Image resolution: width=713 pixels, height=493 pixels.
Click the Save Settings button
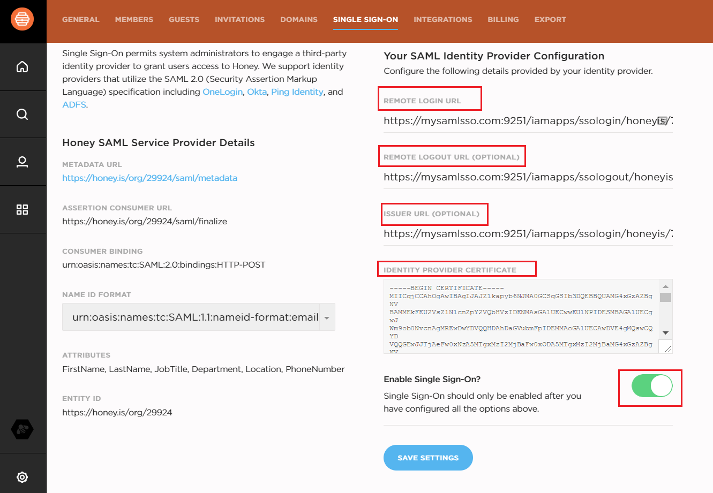(x=428, y=458)
